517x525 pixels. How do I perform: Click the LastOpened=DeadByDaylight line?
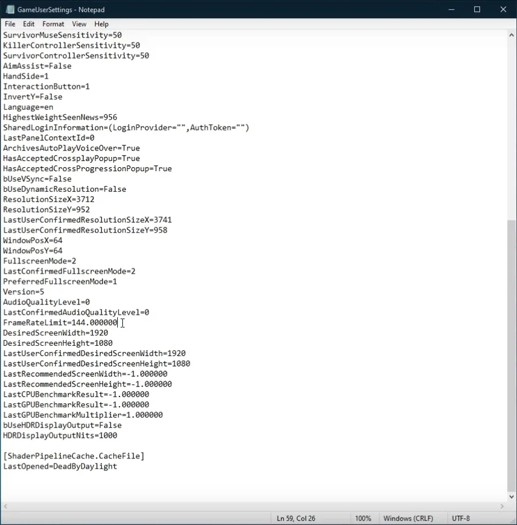(x=60, y=466)
